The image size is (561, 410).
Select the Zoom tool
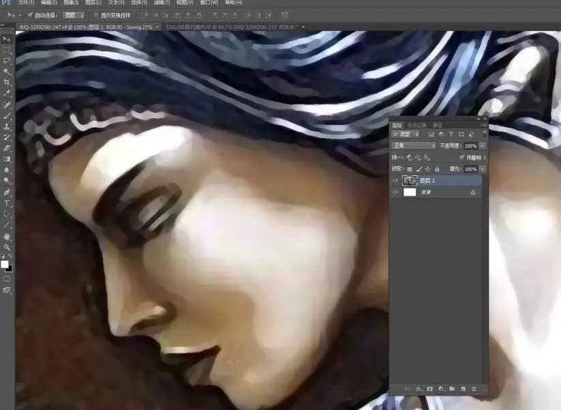click(7, 247)
